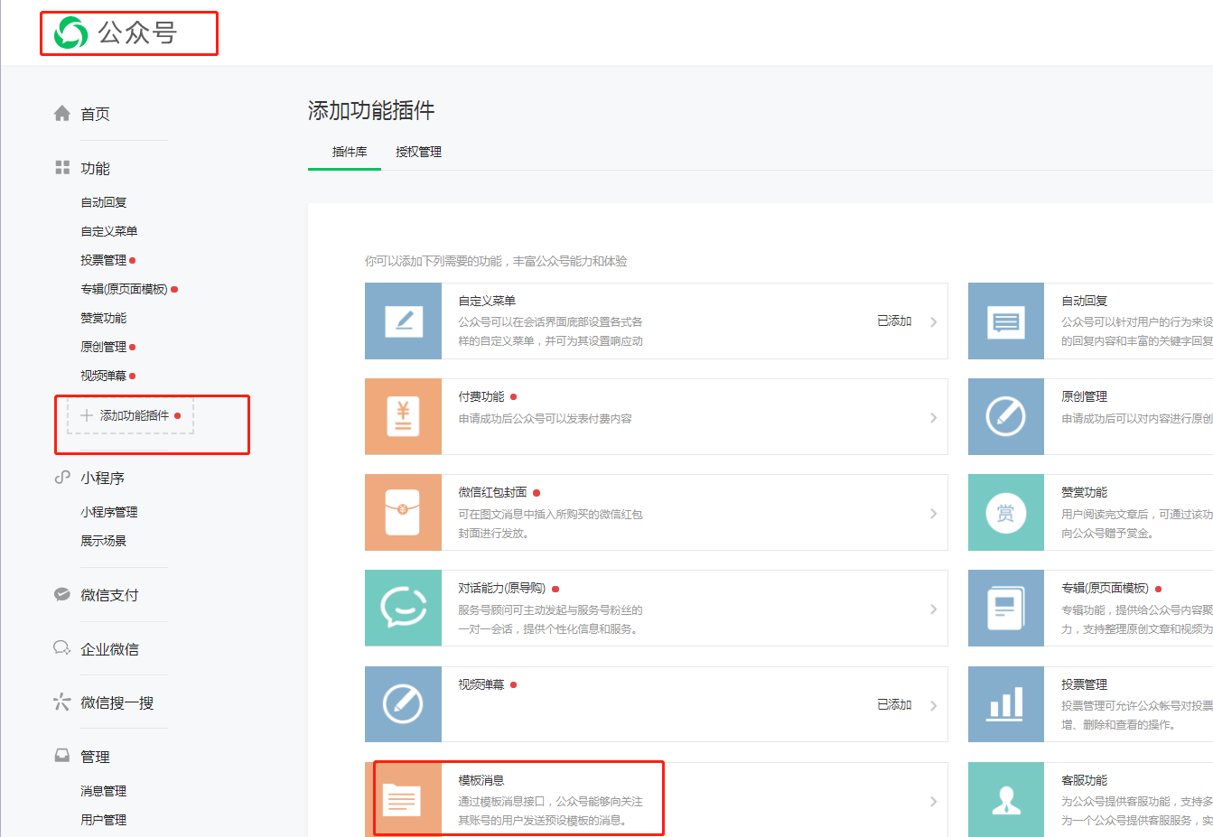This screenshot has height=837, width=1213.
Task: Open 专辑(原页面模板) in the sidebar
Action: click(x=124, y=289)
